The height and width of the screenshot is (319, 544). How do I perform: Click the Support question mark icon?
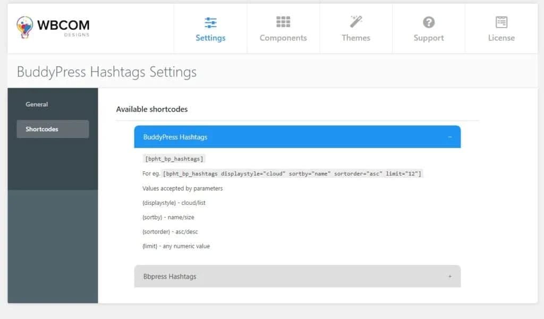(x=428, y=22)
